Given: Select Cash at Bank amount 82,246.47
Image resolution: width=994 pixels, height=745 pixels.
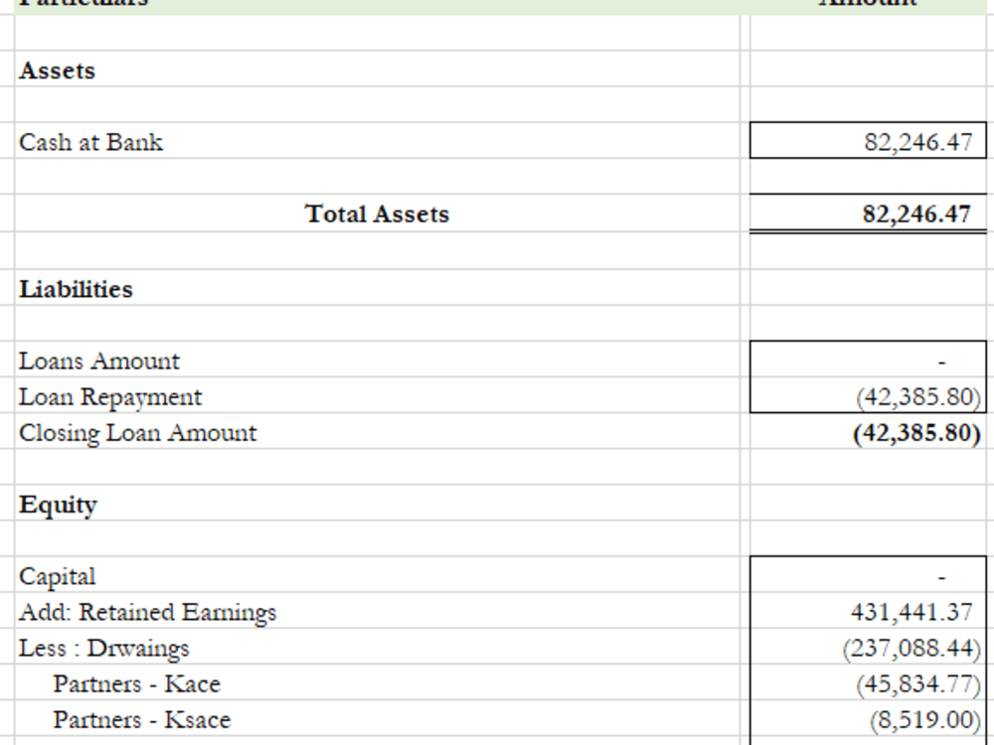Looking at the screenshot, I should (x=868, y=141).
